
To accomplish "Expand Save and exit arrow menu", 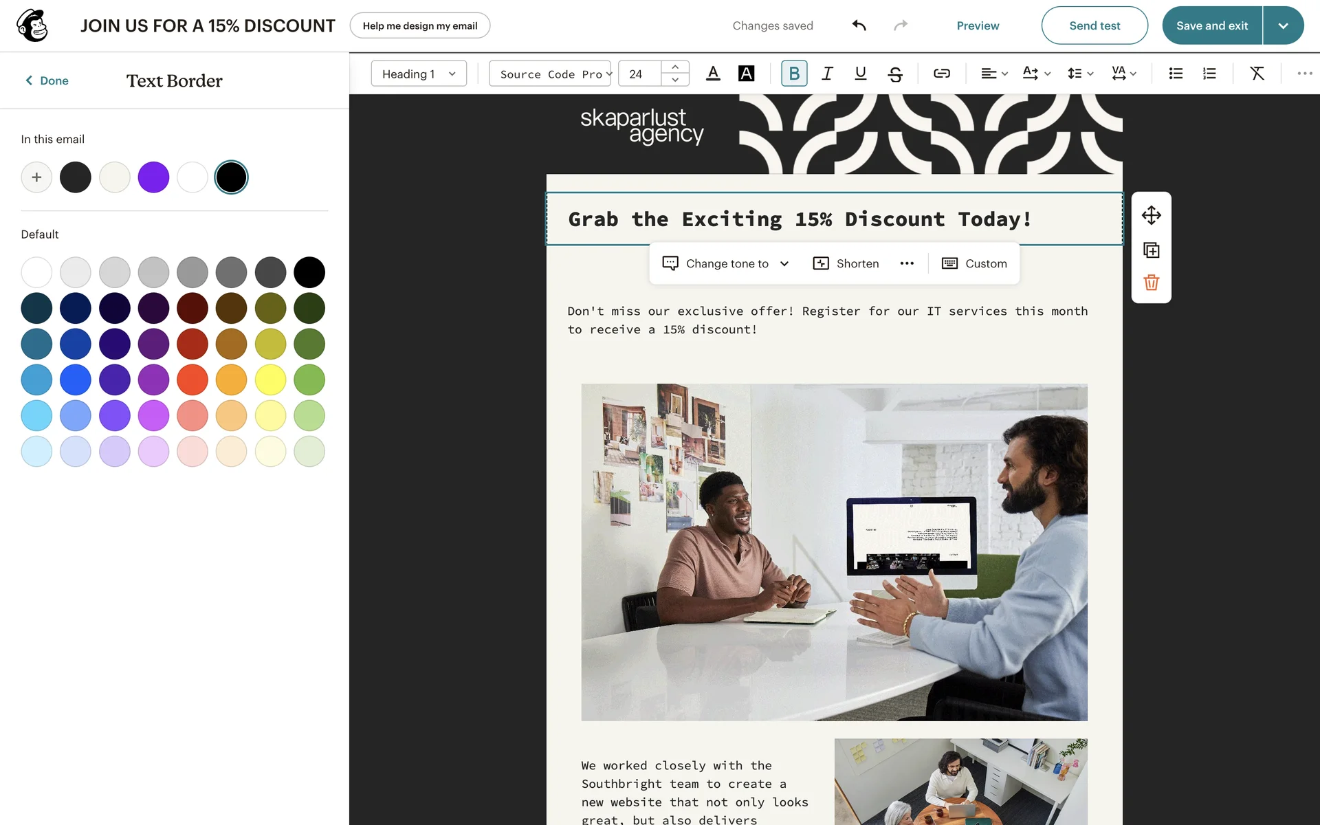I will point(1283,25).
